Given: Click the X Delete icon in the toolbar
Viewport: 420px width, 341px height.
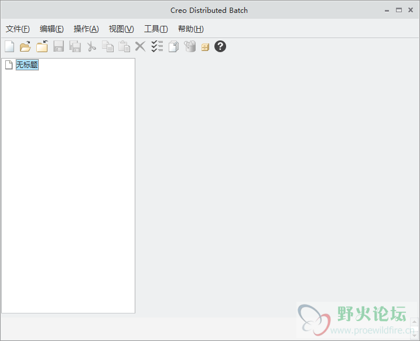Looking at the screenshot, I should (x=141, y=46).
